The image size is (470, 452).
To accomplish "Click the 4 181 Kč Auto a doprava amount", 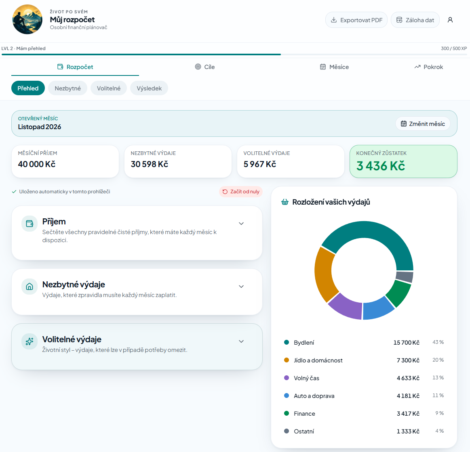I will click(408, 396).
